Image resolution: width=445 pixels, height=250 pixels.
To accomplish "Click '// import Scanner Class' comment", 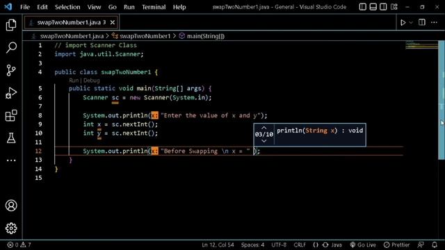I will click(x=96, y=45).
